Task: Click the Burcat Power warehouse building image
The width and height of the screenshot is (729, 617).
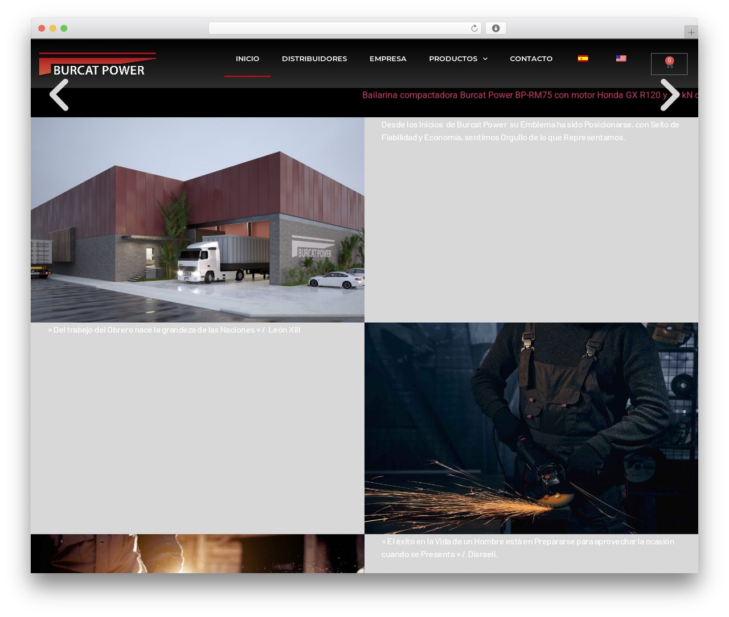Action: click(198, 220)
